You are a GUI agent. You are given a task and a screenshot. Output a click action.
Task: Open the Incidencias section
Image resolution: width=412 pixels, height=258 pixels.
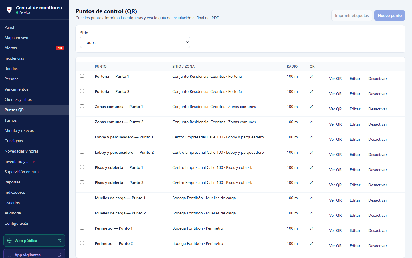tap(34, 58)
